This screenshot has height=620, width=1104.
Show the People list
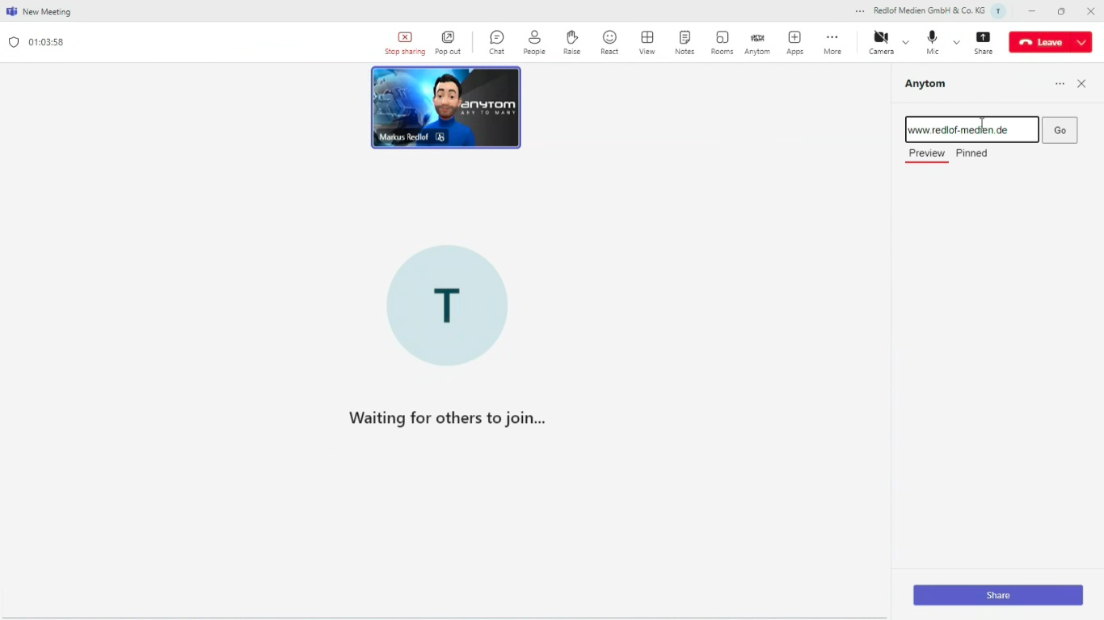[x=534, y=42]
